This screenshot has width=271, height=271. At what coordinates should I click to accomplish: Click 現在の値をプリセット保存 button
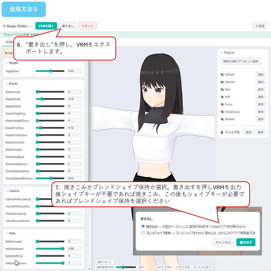[x=241, y=61]
